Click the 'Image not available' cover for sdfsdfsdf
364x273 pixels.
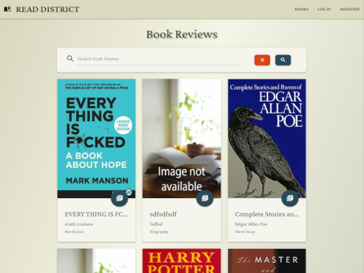pos(181,138)
